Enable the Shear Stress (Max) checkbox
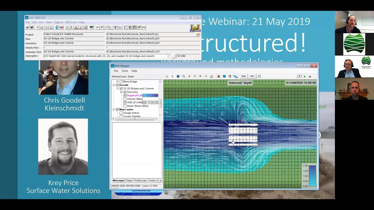This screenshot has height=210, width=374. pyautogui.click(x=125, y=106)
